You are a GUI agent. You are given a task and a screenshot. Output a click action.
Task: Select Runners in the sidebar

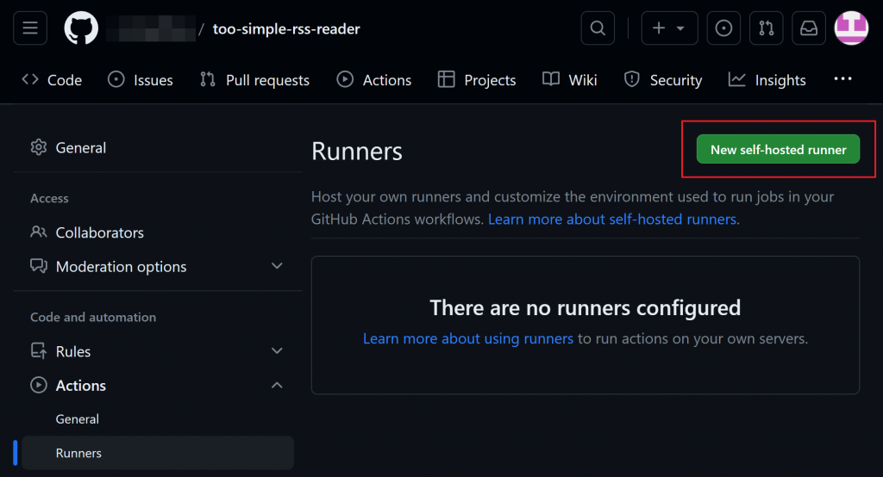[158, 453]
